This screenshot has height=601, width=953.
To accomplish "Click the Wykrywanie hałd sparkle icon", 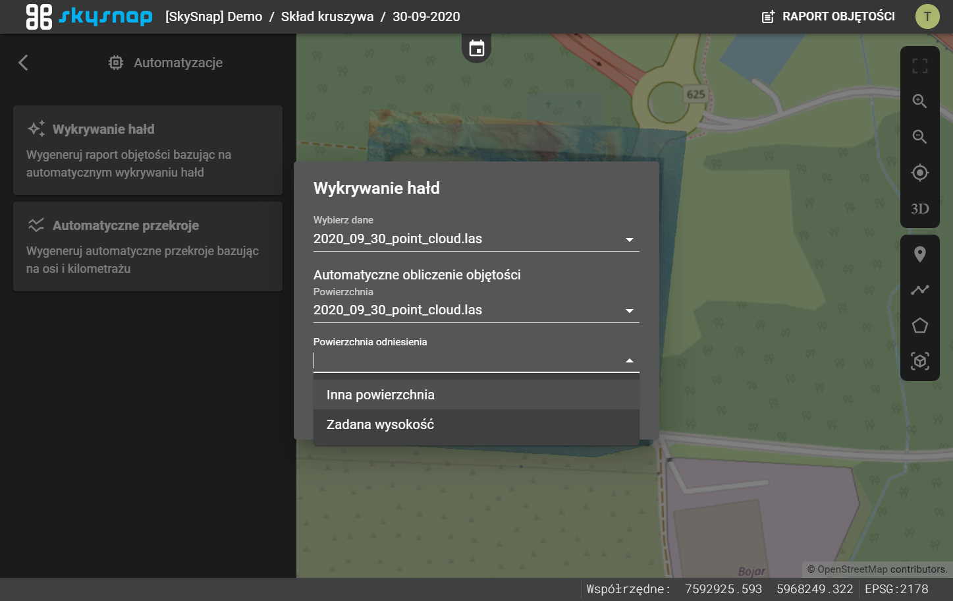I will (36, 129).
